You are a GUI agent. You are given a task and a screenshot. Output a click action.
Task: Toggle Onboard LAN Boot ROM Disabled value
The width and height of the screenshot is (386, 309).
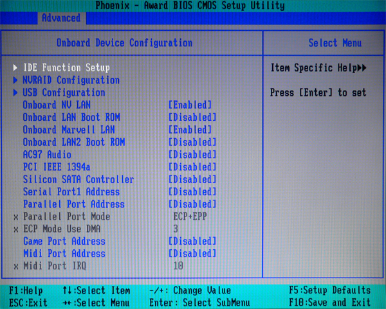192,118
